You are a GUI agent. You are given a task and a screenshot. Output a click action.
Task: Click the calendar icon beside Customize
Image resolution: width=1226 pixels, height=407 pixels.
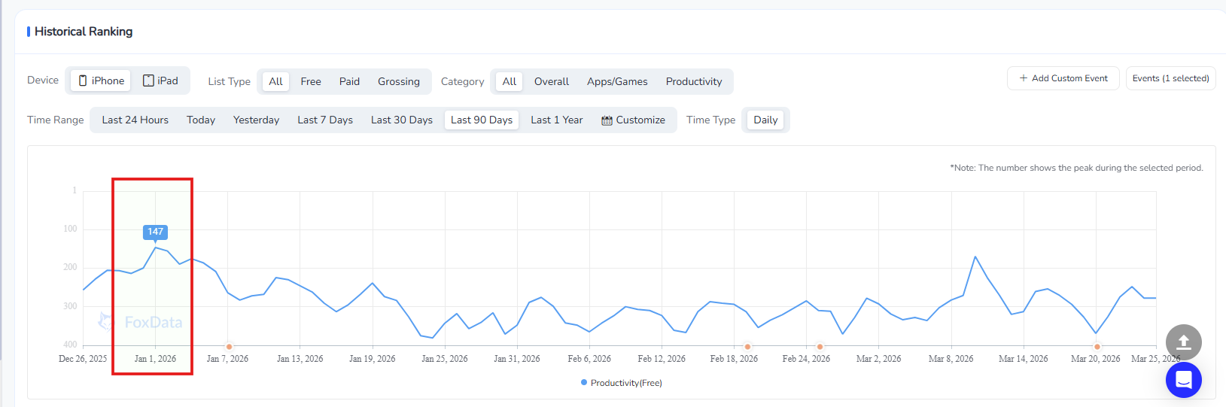click(x=607, y=120)
